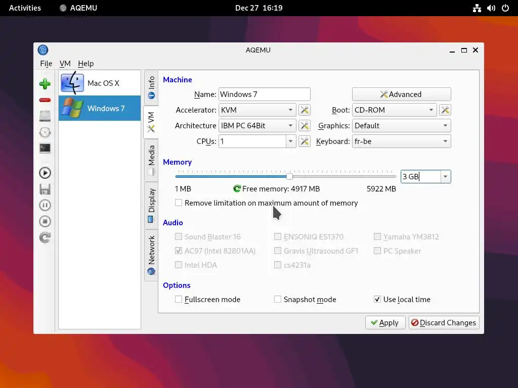The image size is (518, 388).
Task: Click in the CPUs value field
Action: 252,141
